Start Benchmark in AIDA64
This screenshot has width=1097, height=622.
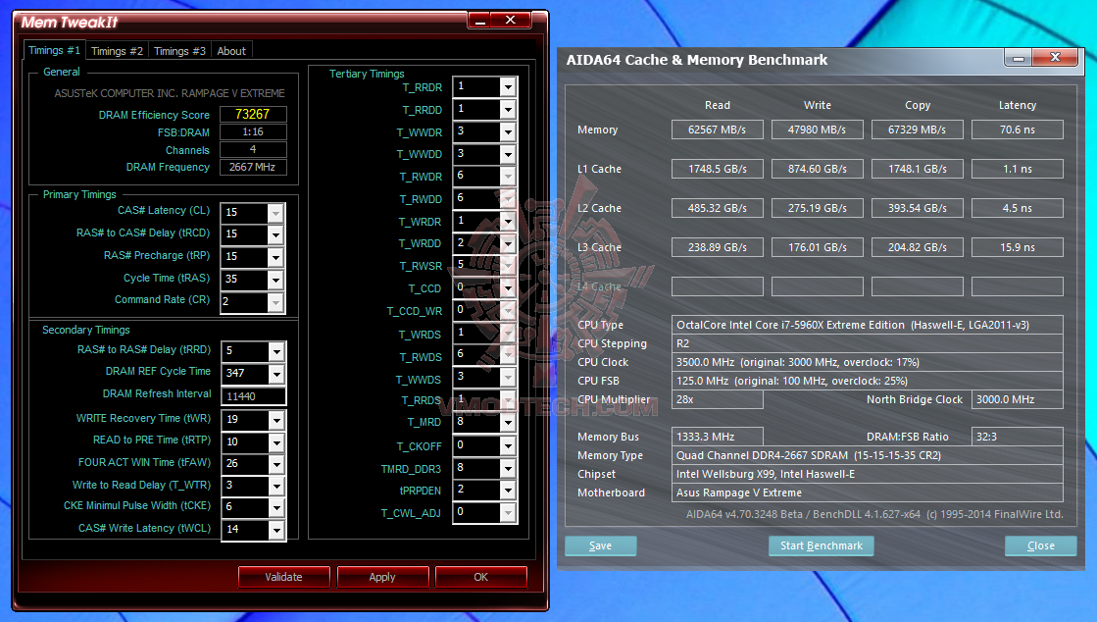coord(822,545)
